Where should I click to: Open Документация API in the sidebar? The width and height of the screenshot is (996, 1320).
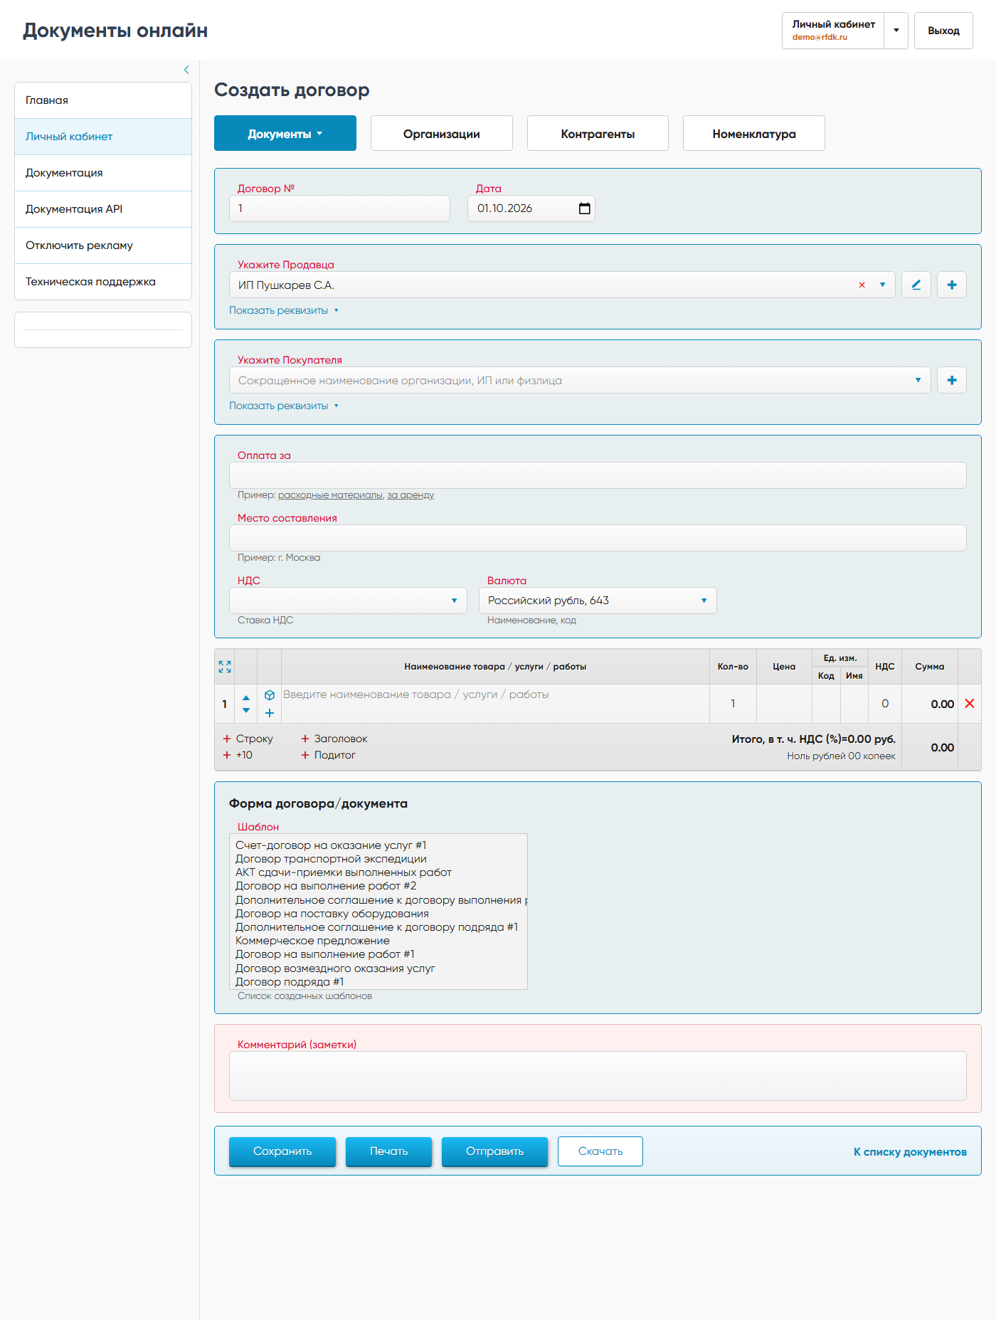coord(103,209)
